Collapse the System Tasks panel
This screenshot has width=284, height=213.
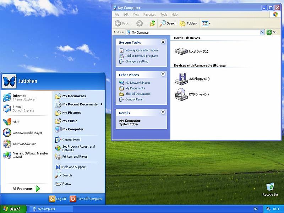coord(163,42)
